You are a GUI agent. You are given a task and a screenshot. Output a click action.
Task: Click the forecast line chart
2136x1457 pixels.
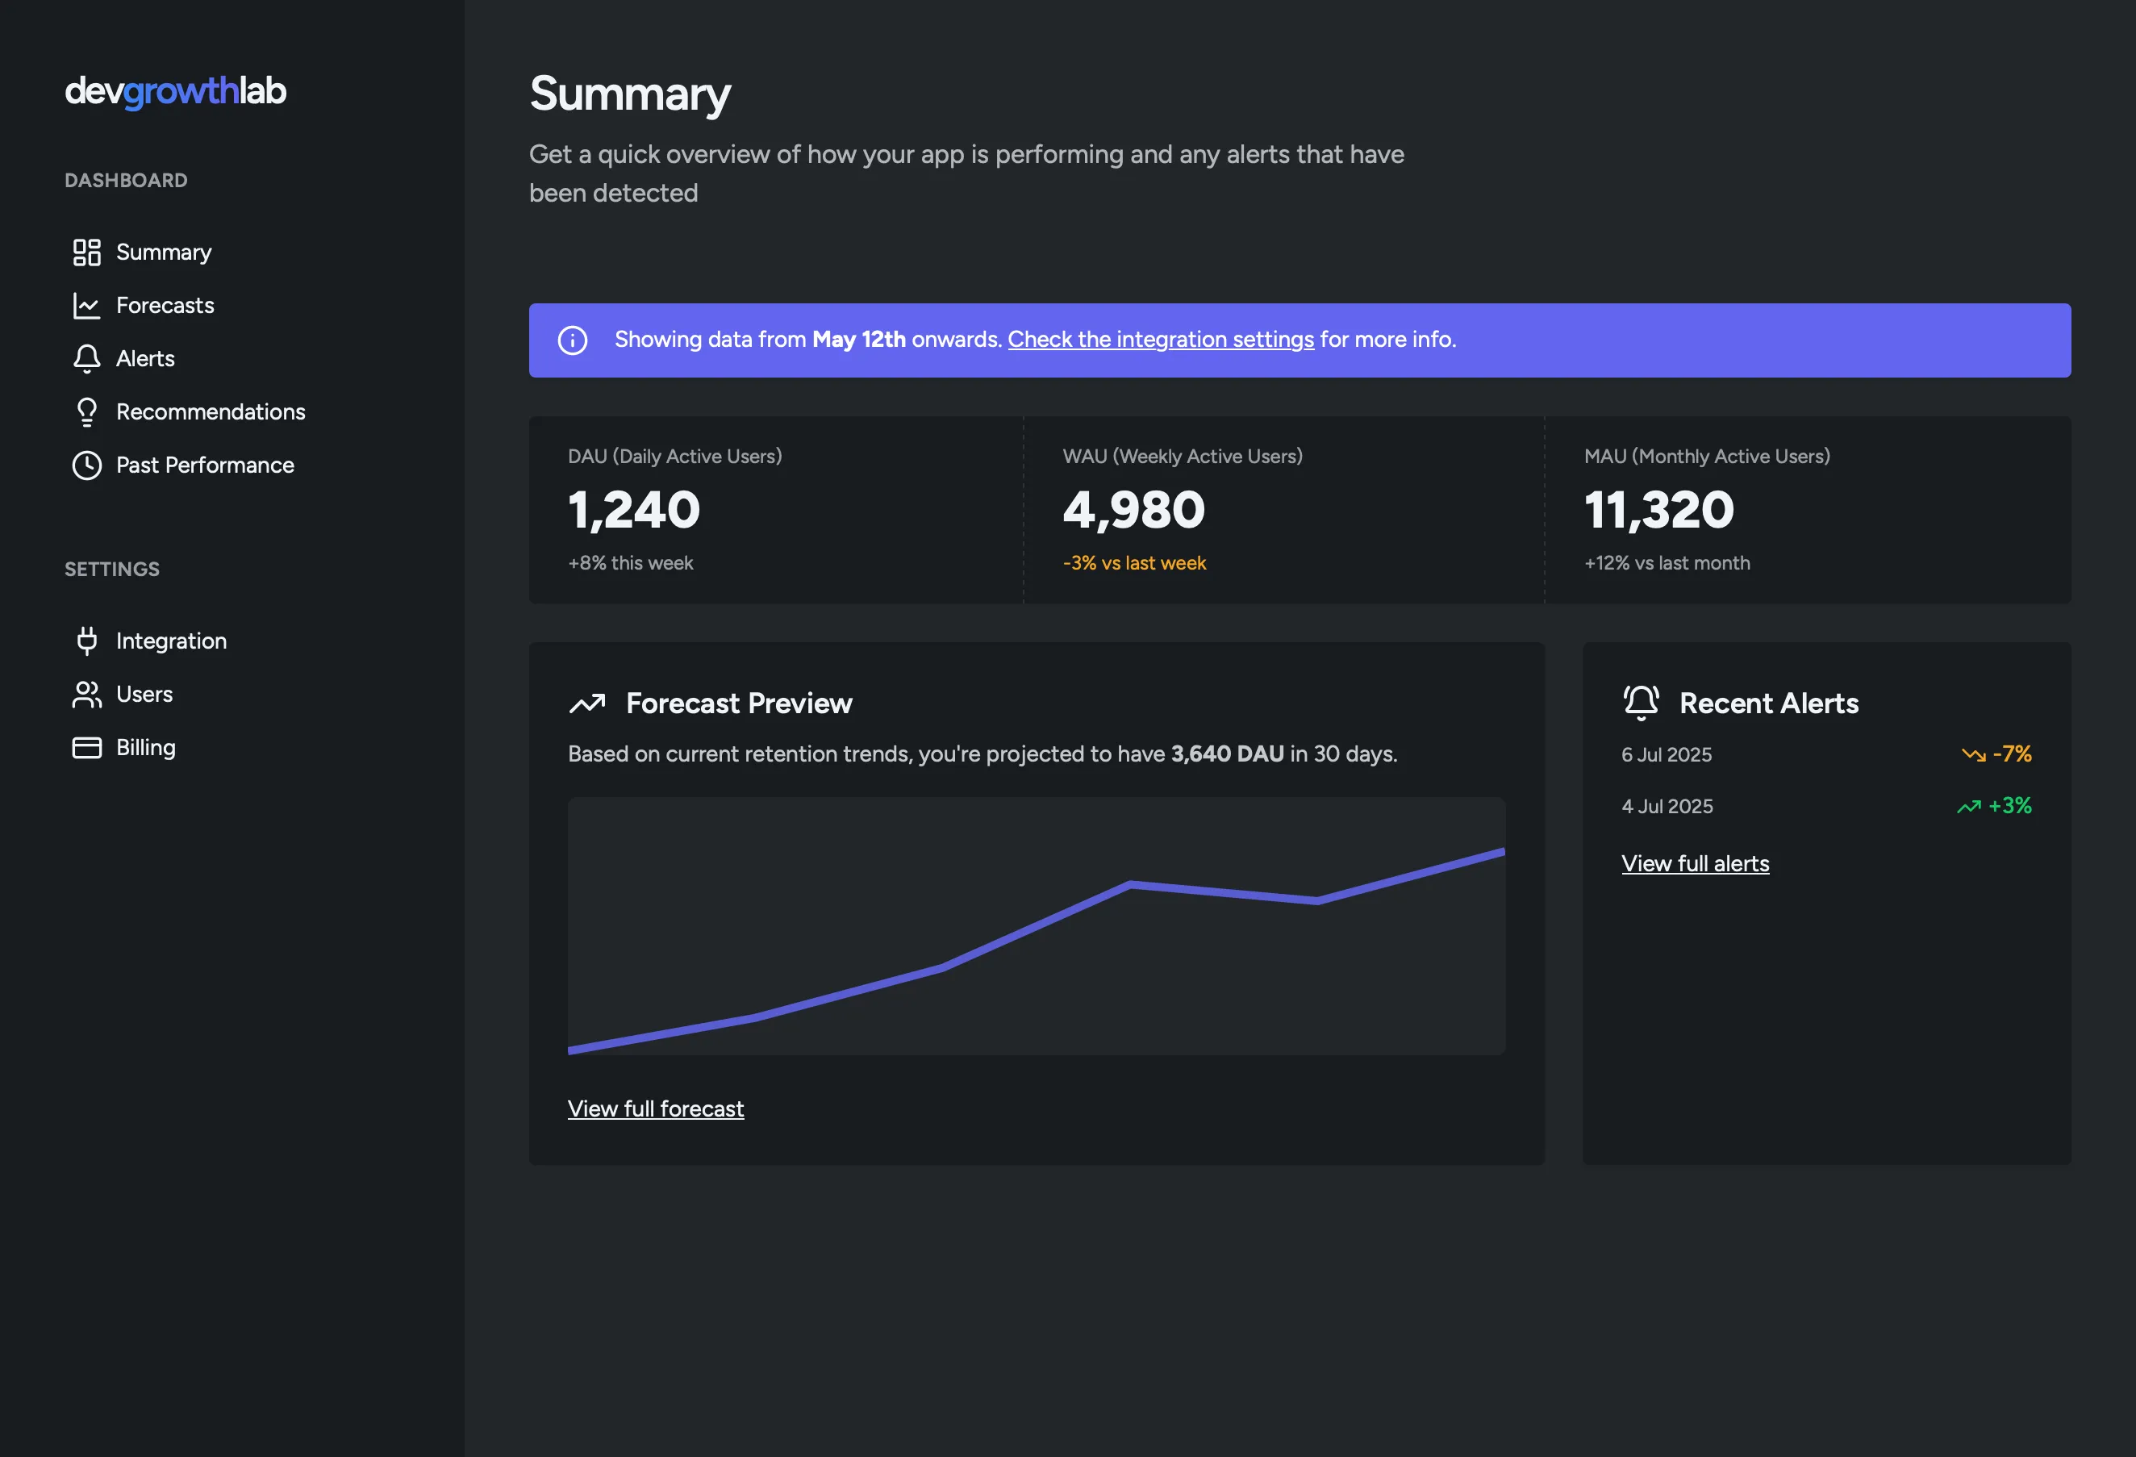point(1037,929)
